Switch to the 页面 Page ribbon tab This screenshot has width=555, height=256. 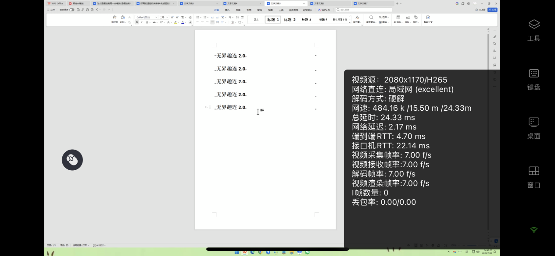pyautogui.click(x=238, y=10)
